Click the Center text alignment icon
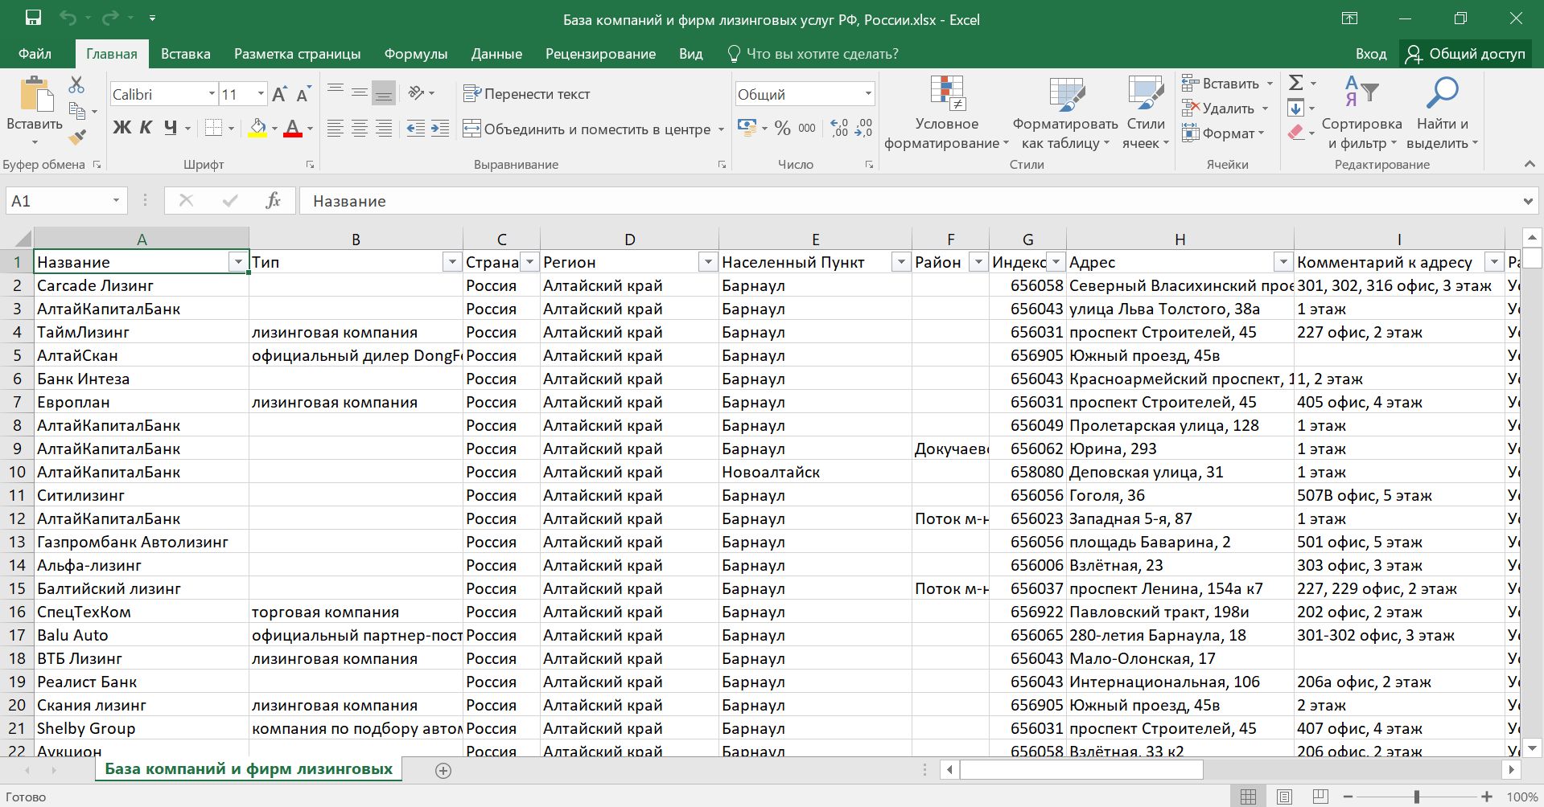Screen dimensions: 1544x807 [360, 129]
